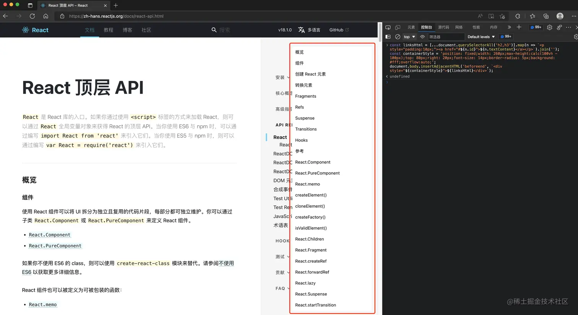The height and width of the screenshot is (315, 578).
Task: Open the Favorites list icon
Action: 533,16
